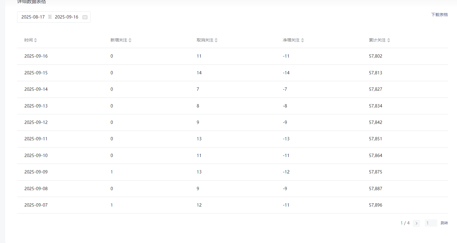Click net change -7 in 2025-09-14 row
Viewport: 457px width, 243px height.
pos(285,89)
